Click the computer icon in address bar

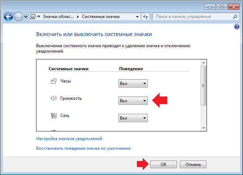[x=33, y=17]
